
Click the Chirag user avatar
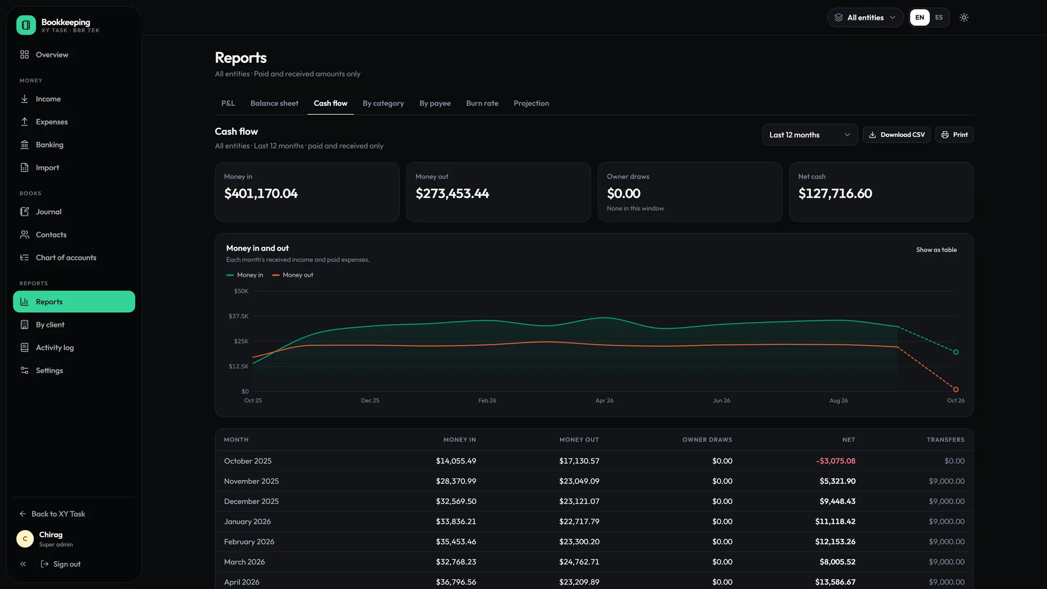click(x=25, y=539)
